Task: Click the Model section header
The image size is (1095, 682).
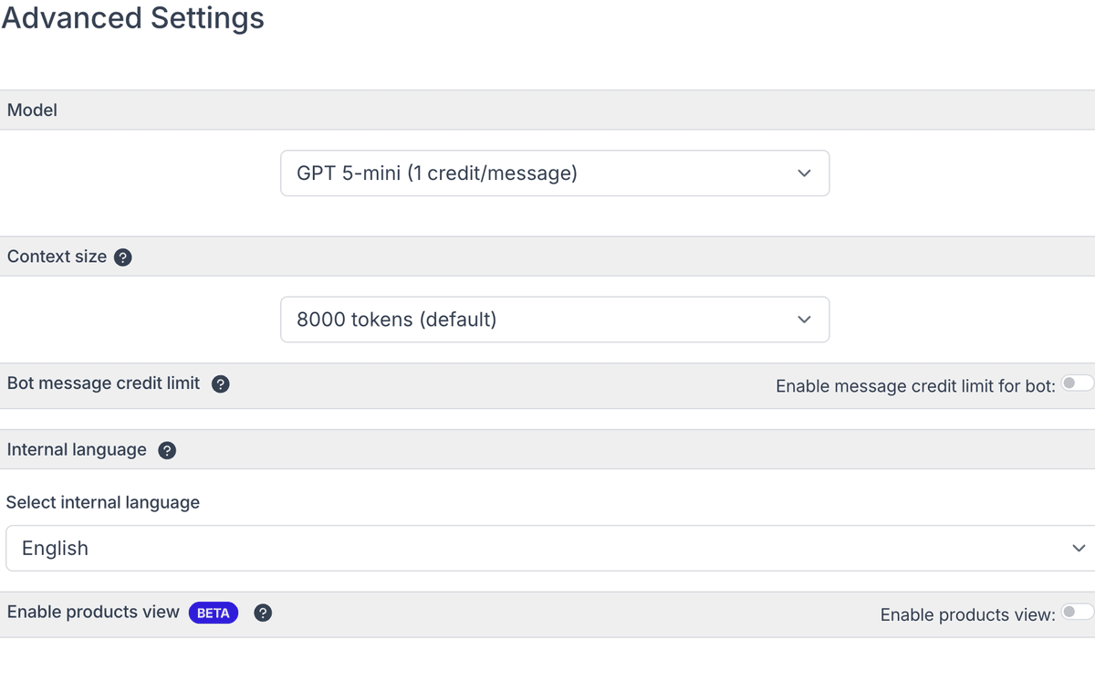Action: pos(32,110)
